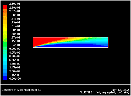Click the 1.15e-01 legend label
The width and height of the screenshot is (131, 96).
coord(15,41)
